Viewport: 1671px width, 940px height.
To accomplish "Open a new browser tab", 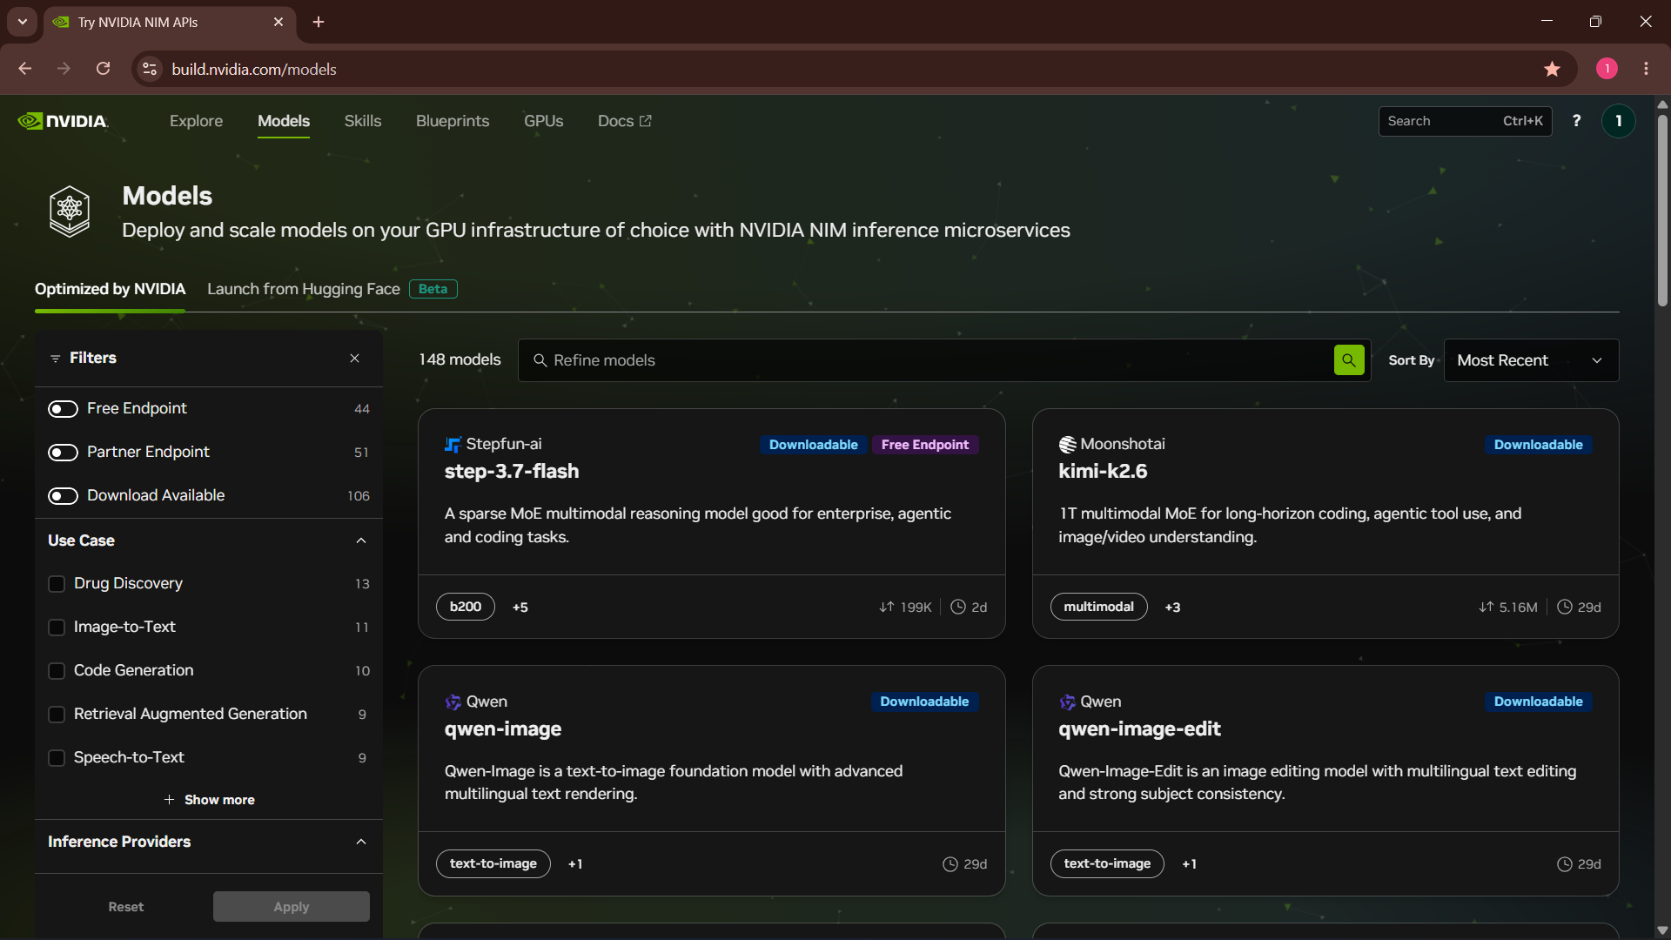I will click(x=319, y=22).
